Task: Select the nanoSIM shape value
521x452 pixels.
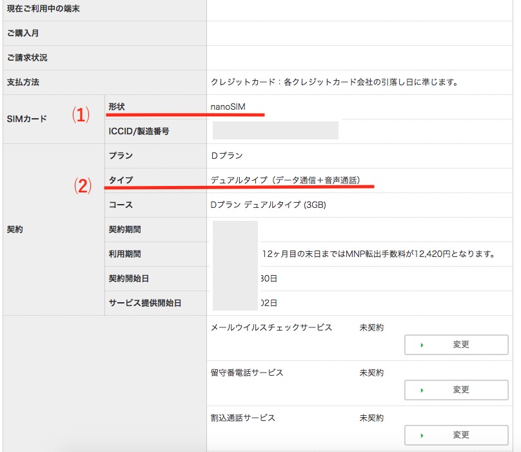Action: [x=228, y=106]
